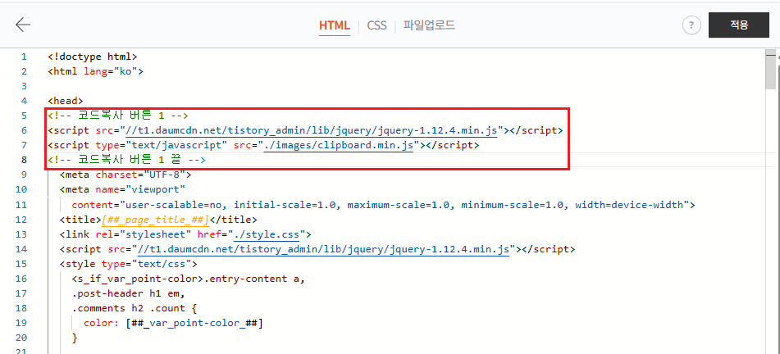Click the .post-header h1 em line
The width and height of the screenshot is (780, 354).
pos(128,293)
